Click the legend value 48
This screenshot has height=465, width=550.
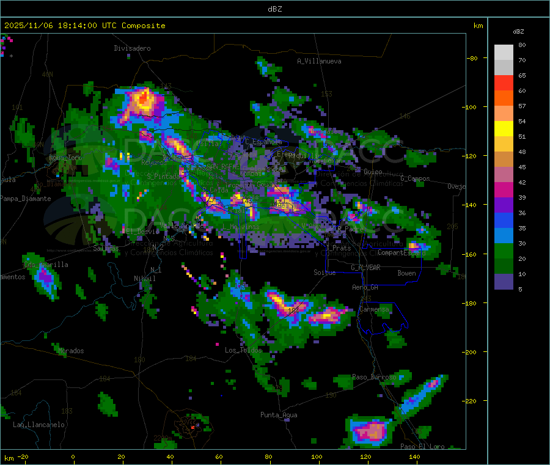522,152
